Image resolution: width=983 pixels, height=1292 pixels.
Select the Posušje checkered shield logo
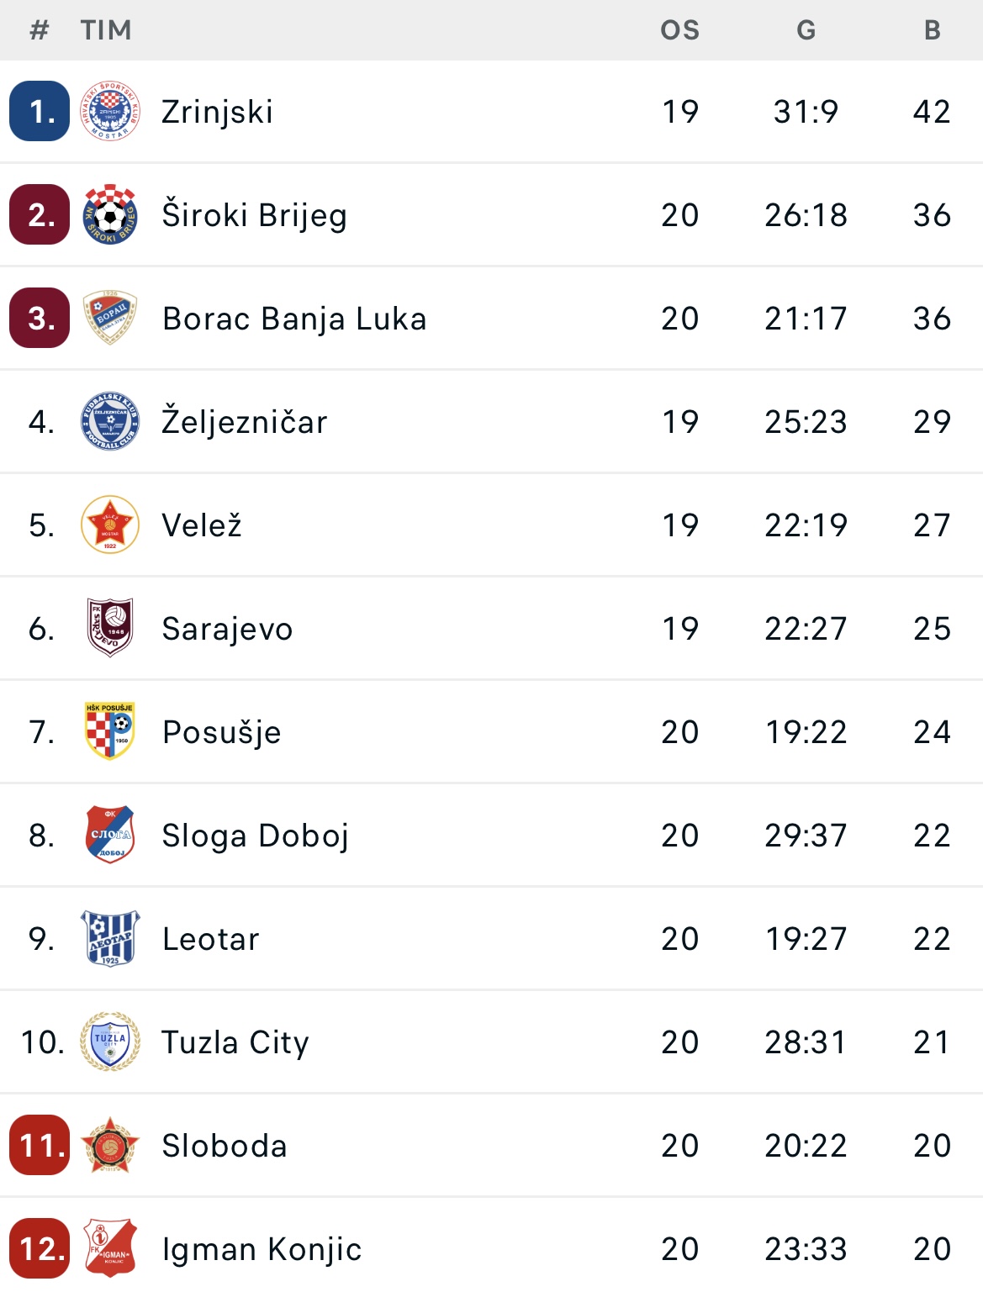(110, 731)
